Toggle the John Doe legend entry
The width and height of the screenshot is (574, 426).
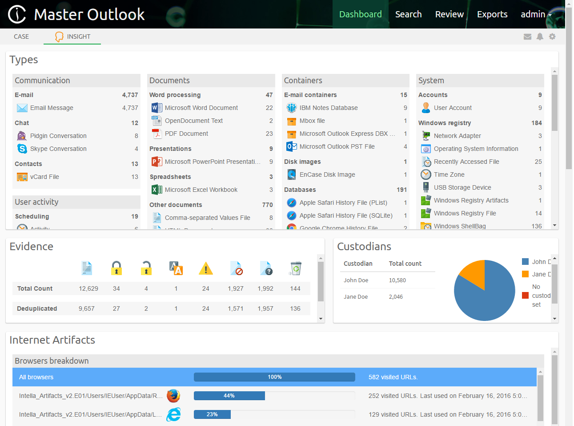(537, 262)
